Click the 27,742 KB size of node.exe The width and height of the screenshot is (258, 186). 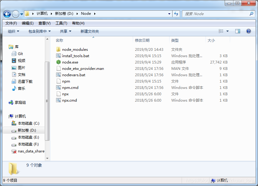point(219,62)
